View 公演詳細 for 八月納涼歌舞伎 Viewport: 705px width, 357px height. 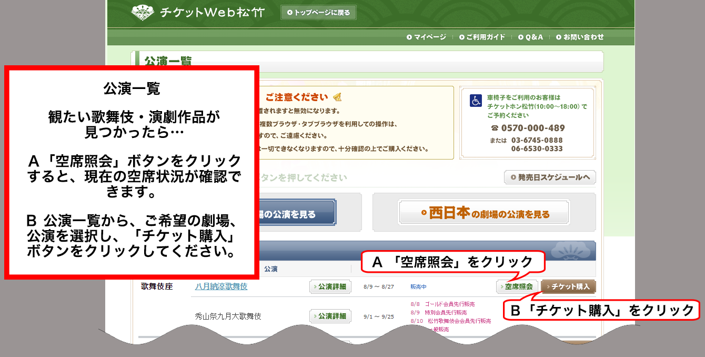(x=330, y=287)
